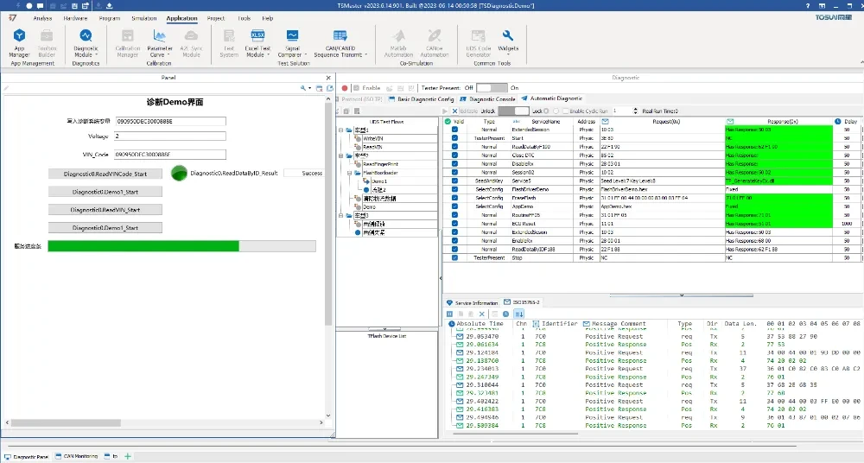
Task: Select WriteVIN flow in UDS tree
Action: [x=372, y=138]
